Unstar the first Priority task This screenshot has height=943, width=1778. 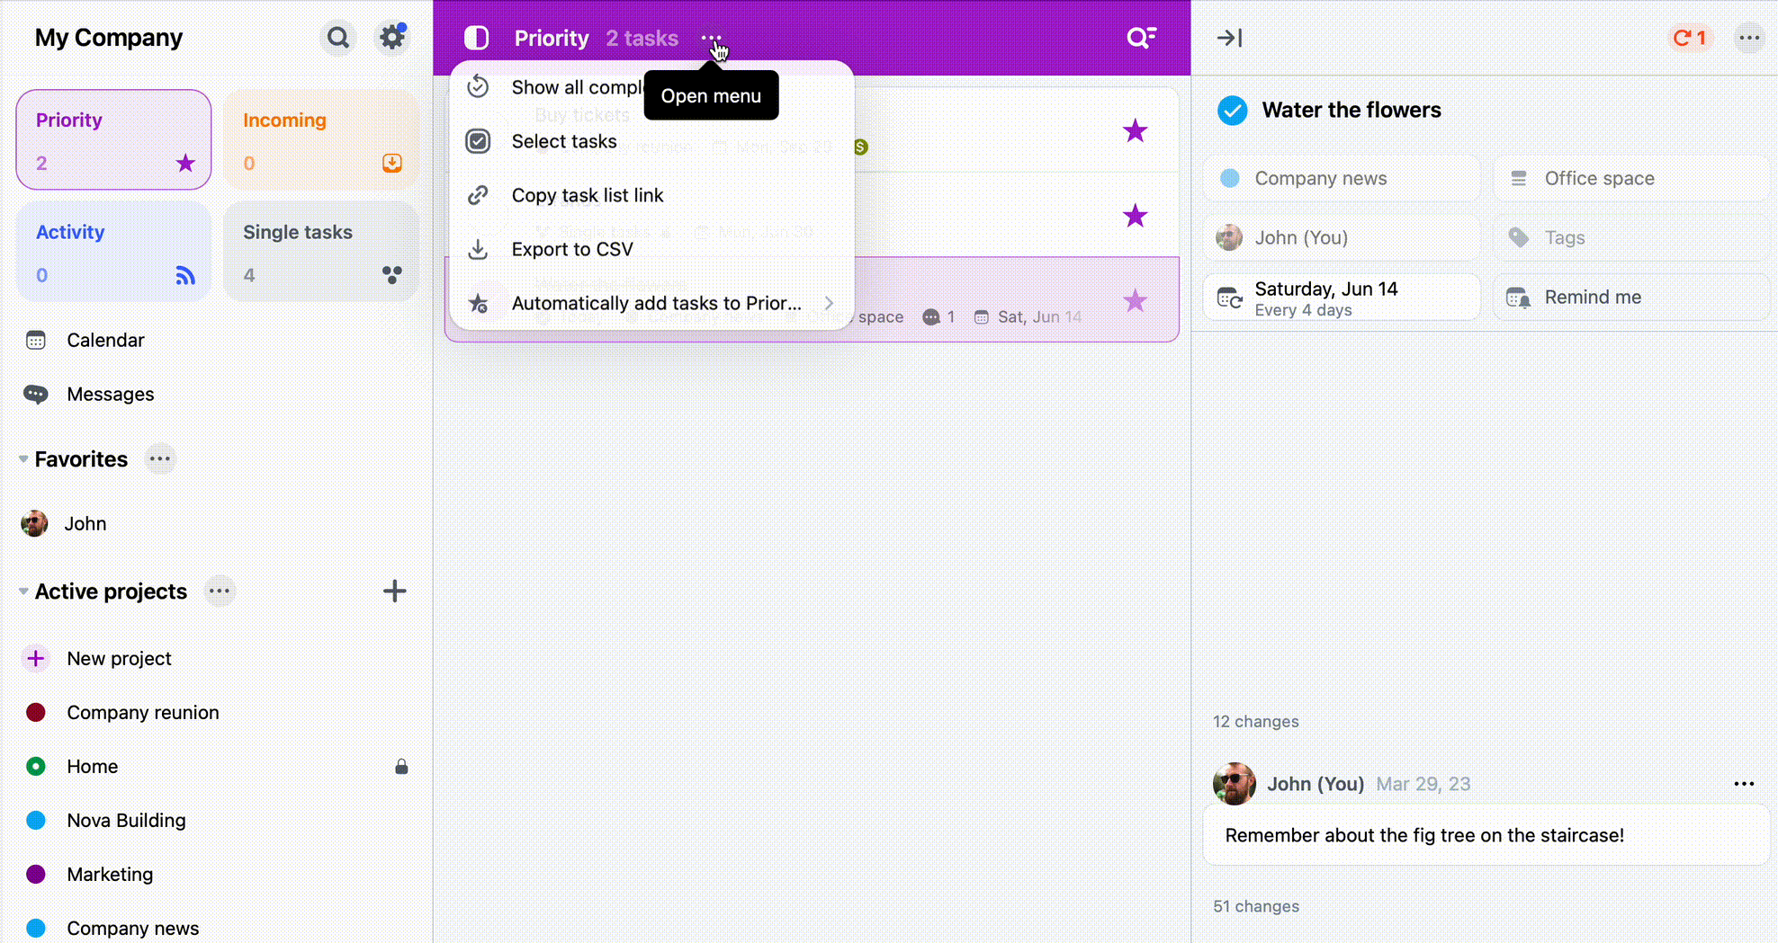[x=1135, y=130]
